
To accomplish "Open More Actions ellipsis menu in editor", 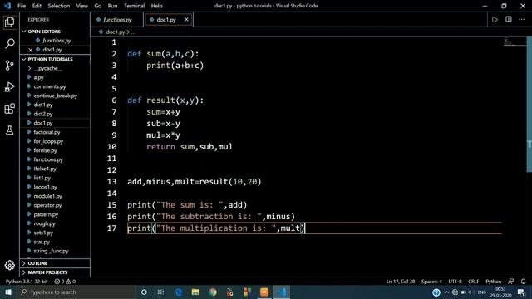I will pos(521,20).
